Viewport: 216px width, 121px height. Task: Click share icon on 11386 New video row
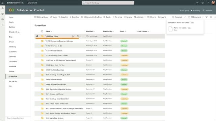point(73,36)
